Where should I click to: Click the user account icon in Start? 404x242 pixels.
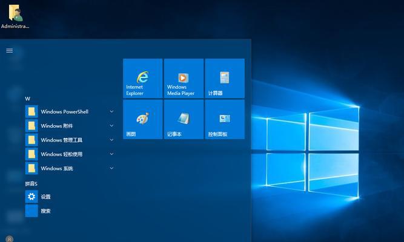pyautogui.click(x=10, y=239)
